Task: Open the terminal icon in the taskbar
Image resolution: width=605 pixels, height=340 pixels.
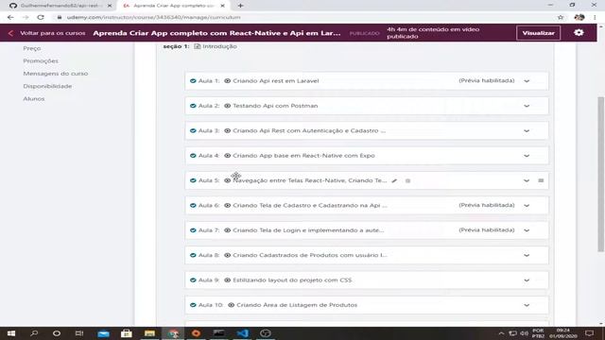Action: coord(218,333)
